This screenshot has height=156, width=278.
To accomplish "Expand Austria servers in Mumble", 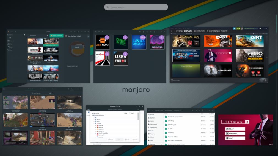I will click(96, 125).
